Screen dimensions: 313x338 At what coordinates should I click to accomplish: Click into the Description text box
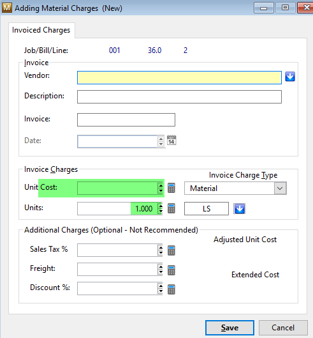(x=179, y=96)
